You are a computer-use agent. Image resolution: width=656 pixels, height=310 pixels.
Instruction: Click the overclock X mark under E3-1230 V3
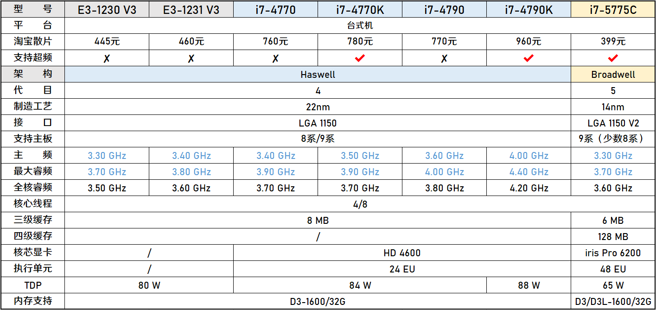[107, 58]
